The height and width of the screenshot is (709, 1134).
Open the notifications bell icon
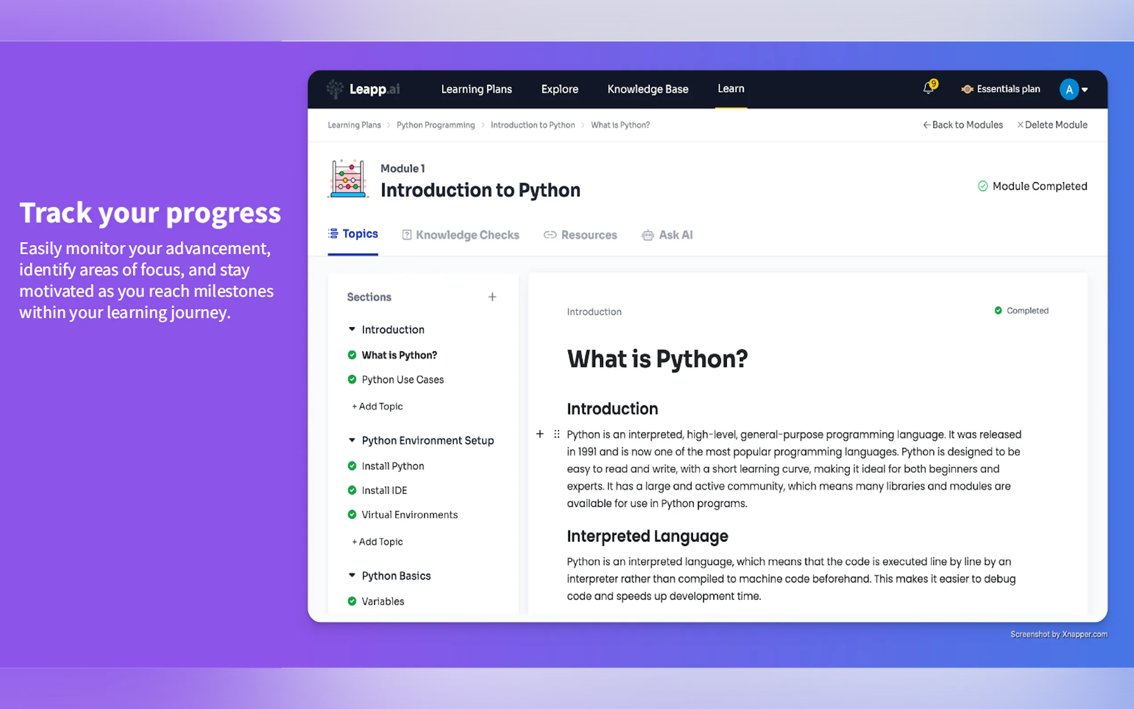[x=928, y=88]
